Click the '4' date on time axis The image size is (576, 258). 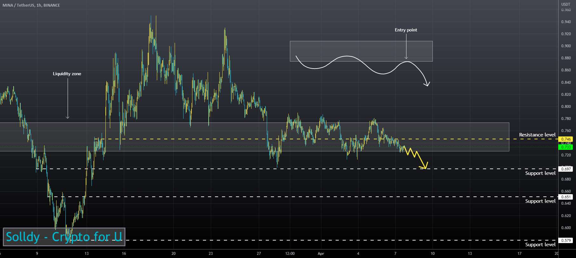(358, 254)
